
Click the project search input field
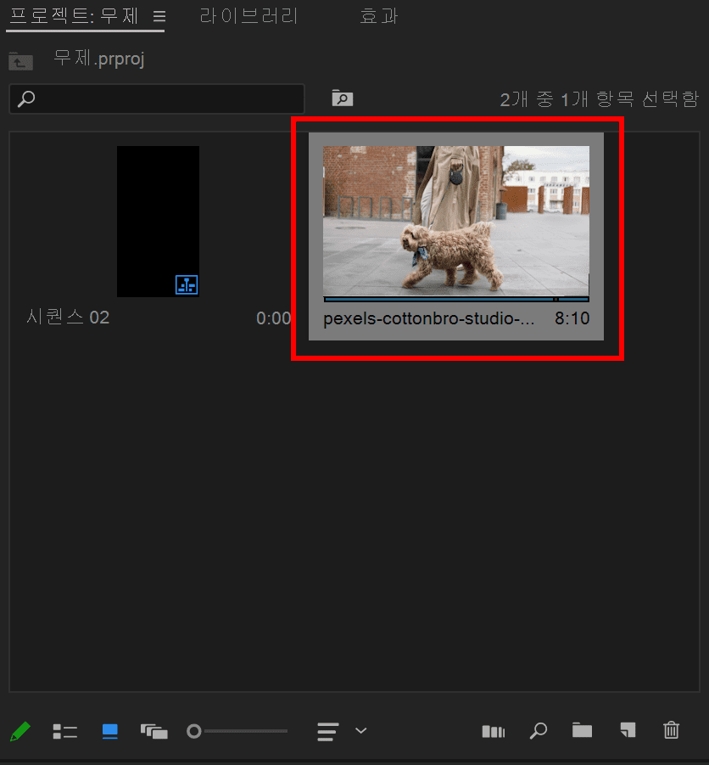coord(157,99)
